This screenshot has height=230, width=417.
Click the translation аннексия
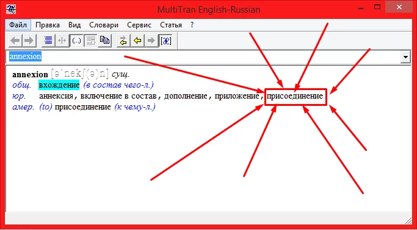pos(56,96)
